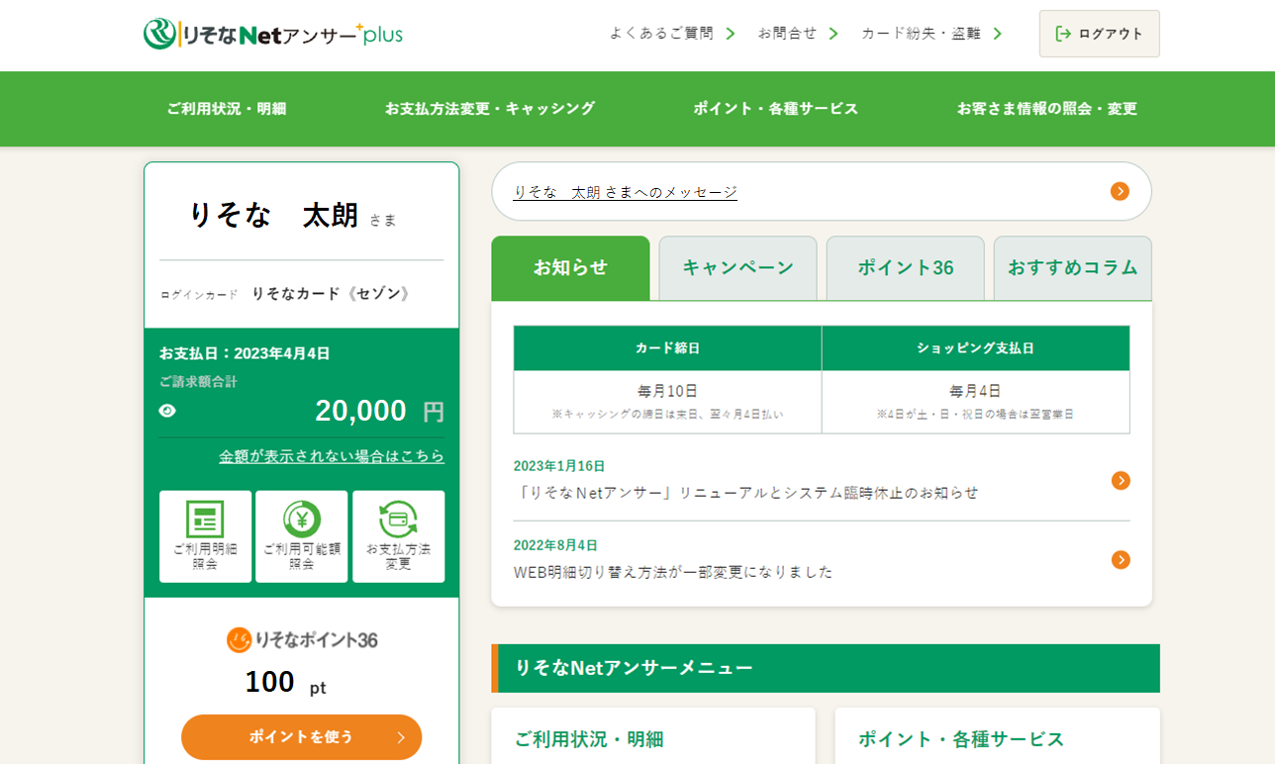Screen dimensions: 1275x764
Task: Select the お知らせ tab
Action: tap(570, 268)
